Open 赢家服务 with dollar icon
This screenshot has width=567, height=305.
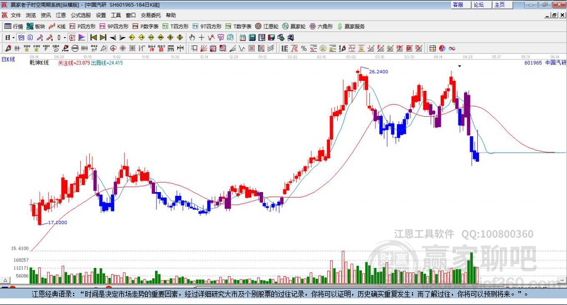tap(350, 27)
